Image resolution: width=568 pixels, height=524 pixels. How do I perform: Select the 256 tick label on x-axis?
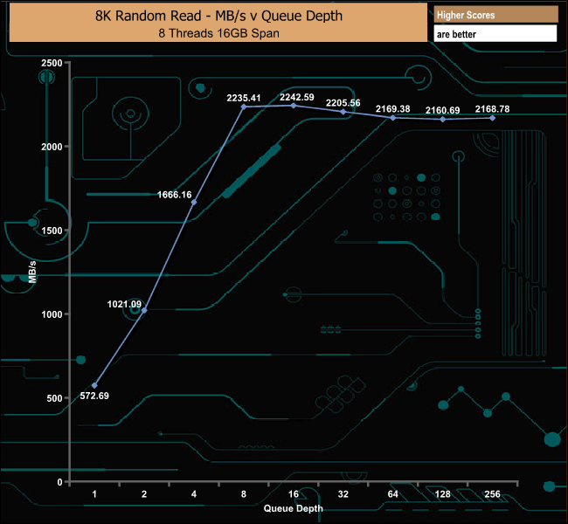[493, 494]
